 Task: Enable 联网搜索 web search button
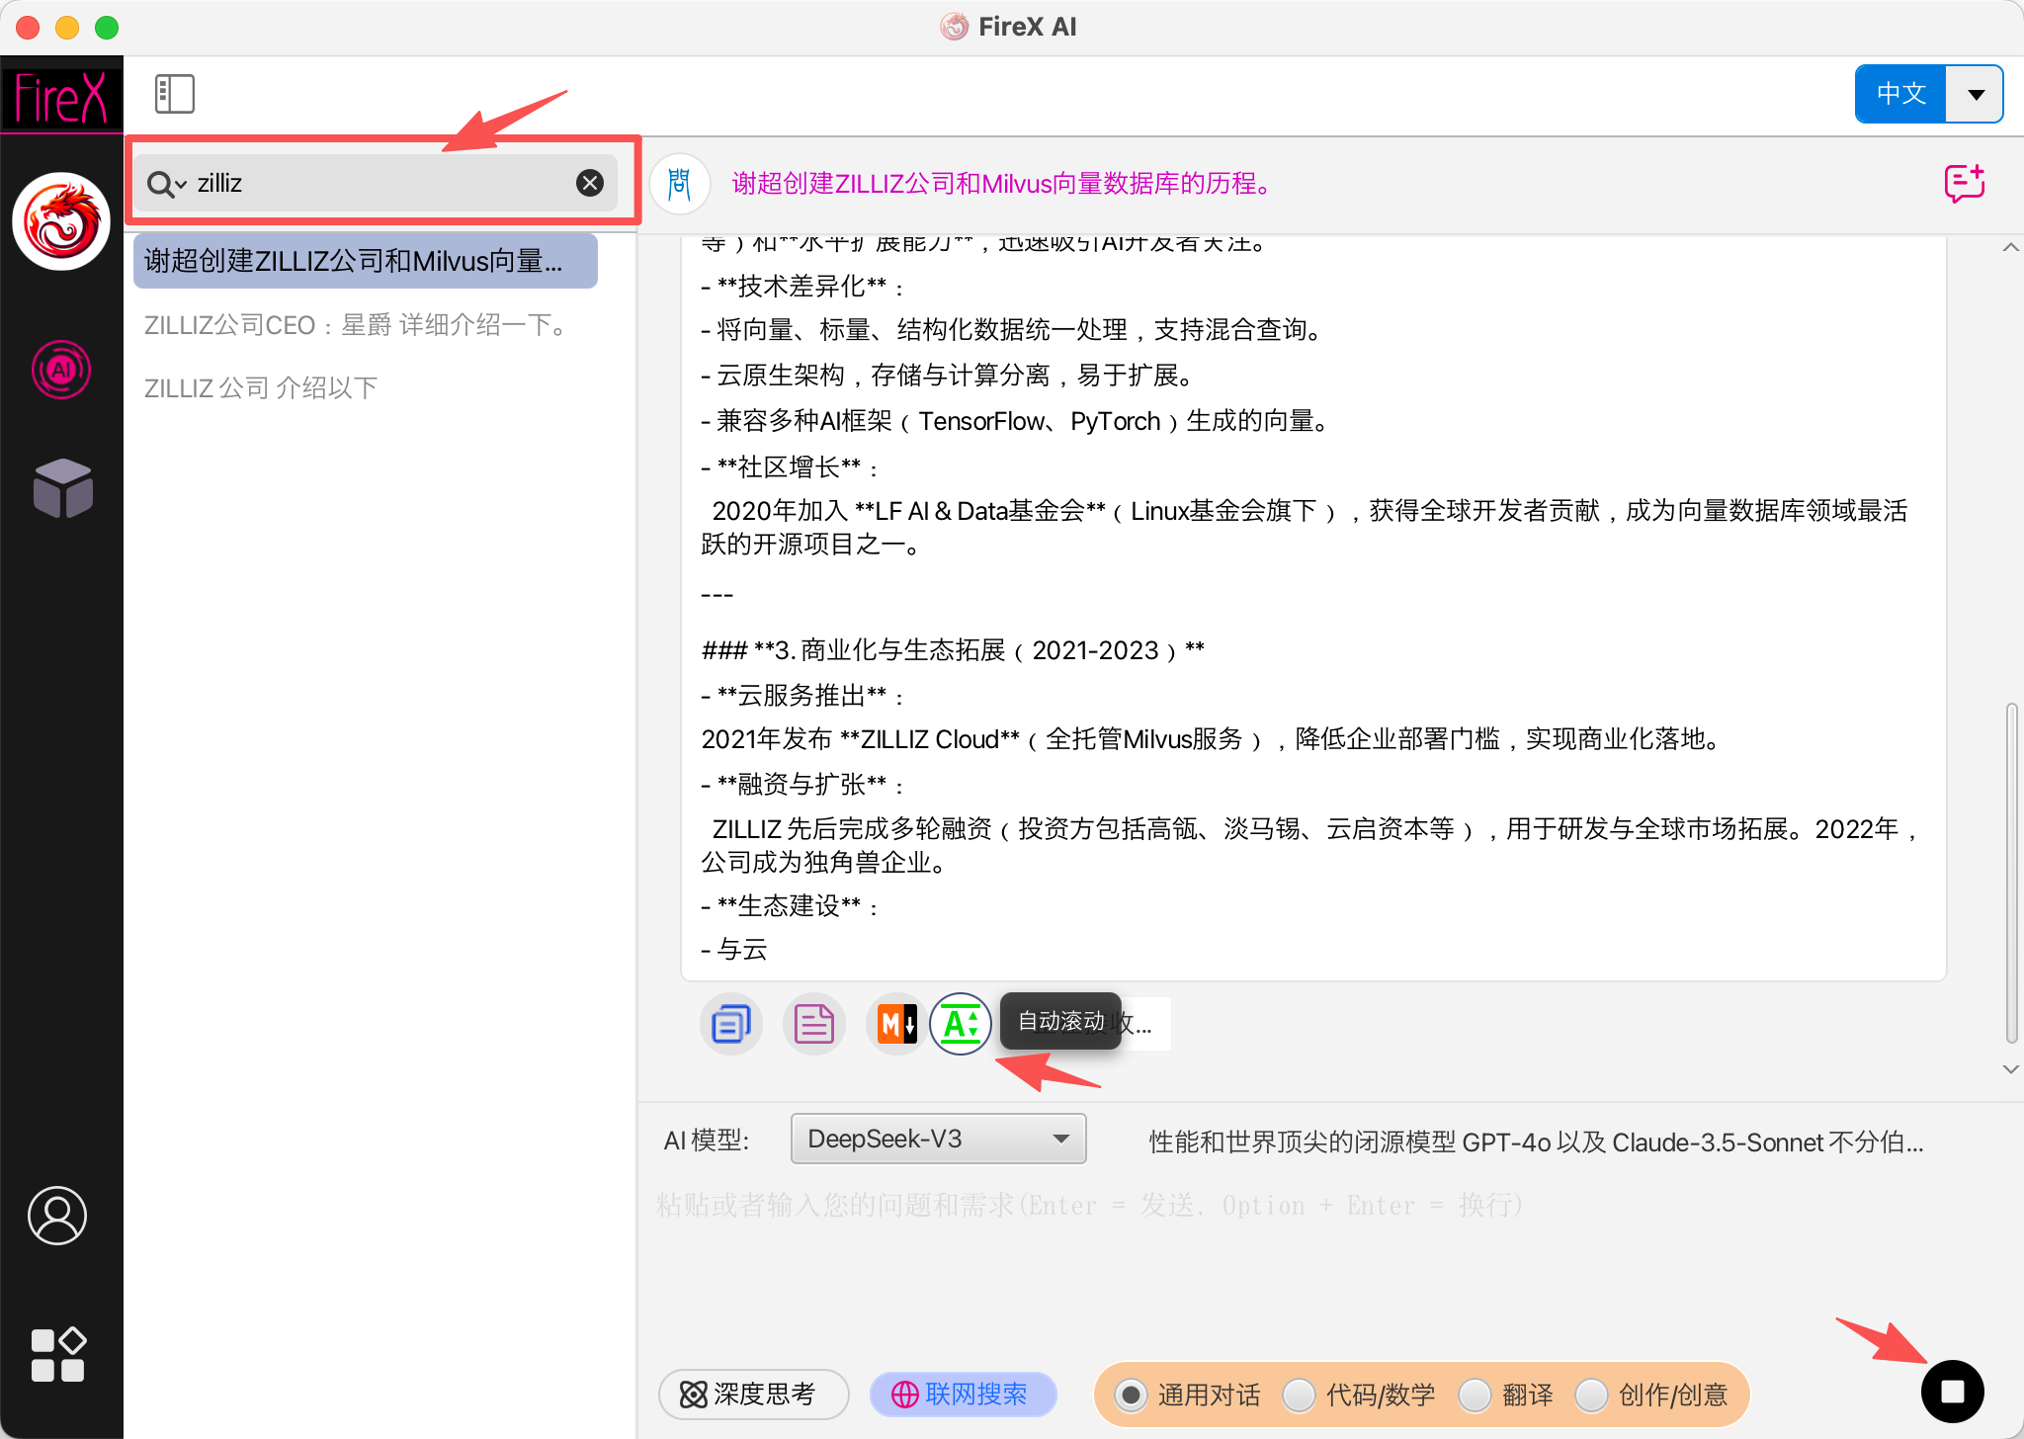(961, 1395)
